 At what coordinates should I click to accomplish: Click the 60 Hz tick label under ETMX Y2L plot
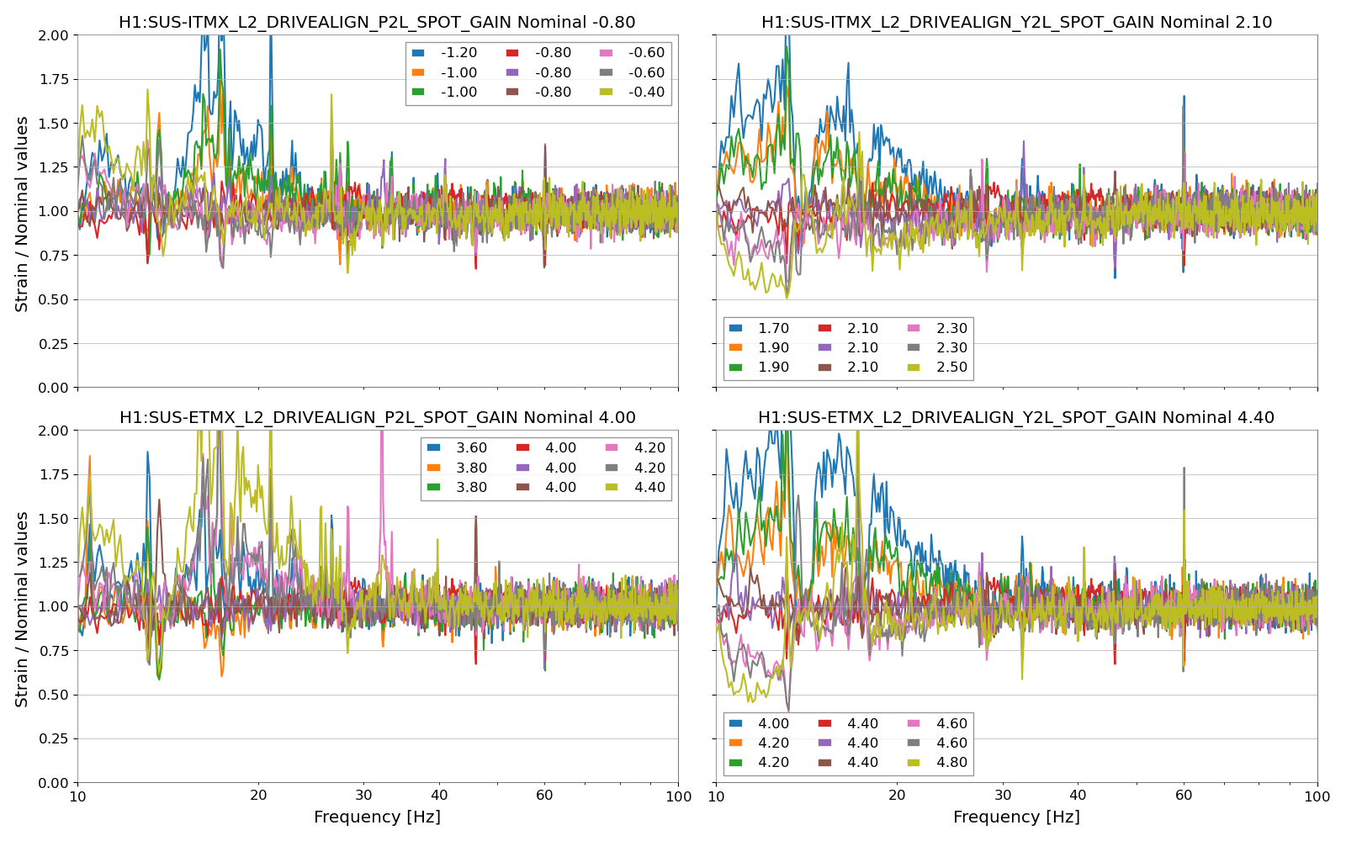[x=1184, y=796]
